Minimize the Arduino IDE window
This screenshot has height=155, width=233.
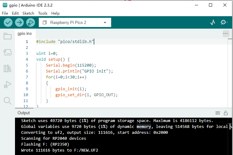click(196, 5)
